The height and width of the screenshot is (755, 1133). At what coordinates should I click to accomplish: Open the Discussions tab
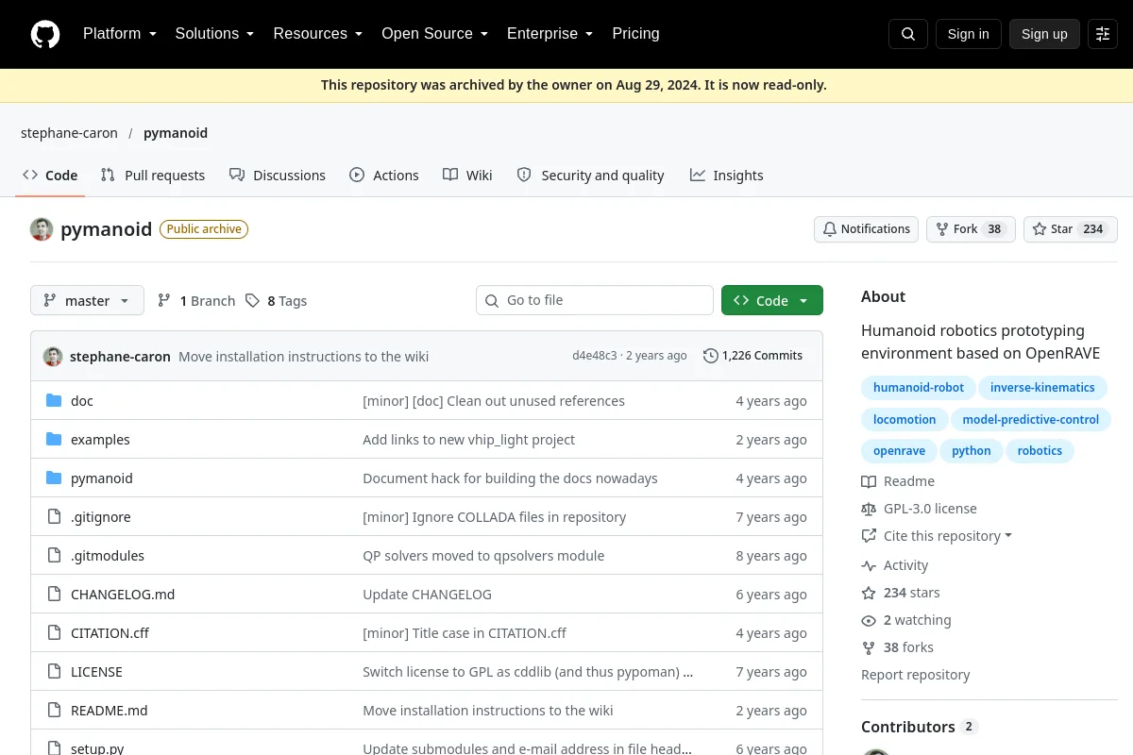(x=278, y=176)
